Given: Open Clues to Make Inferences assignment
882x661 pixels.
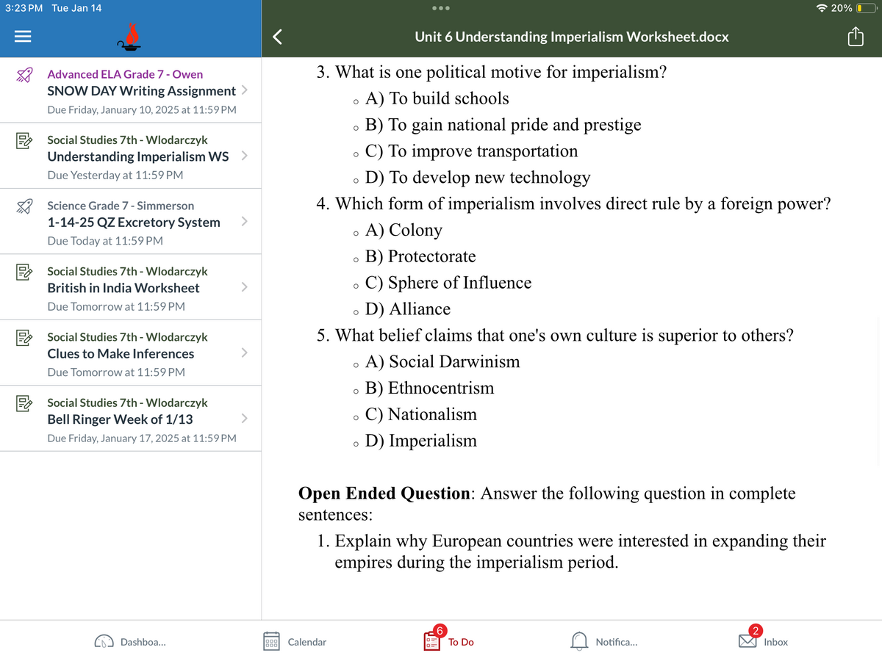Looking at the screenshot, I should 131,353.
